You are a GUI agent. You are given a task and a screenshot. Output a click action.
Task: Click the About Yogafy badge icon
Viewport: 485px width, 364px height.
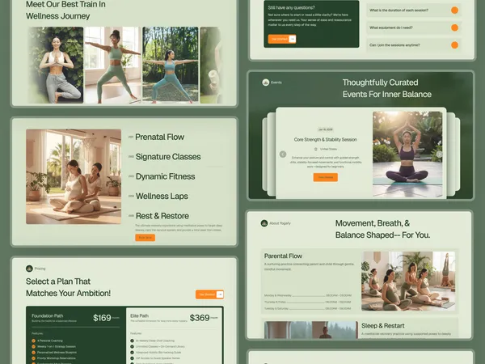[x=264, y=223]
